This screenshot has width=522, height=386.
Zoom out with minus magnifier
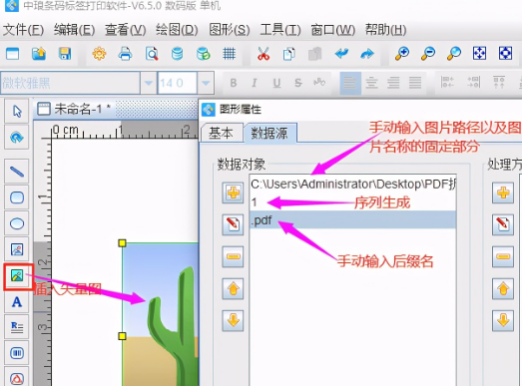pos(428,54)
